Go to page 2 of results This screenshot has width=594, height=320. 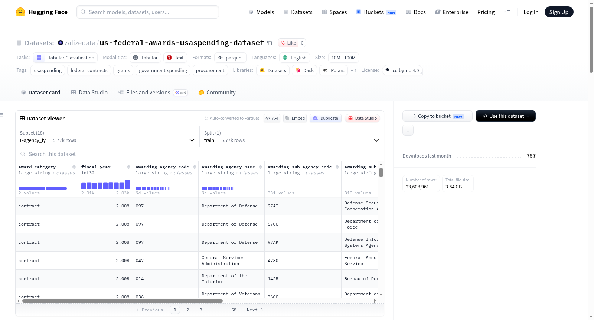(188, 310)
